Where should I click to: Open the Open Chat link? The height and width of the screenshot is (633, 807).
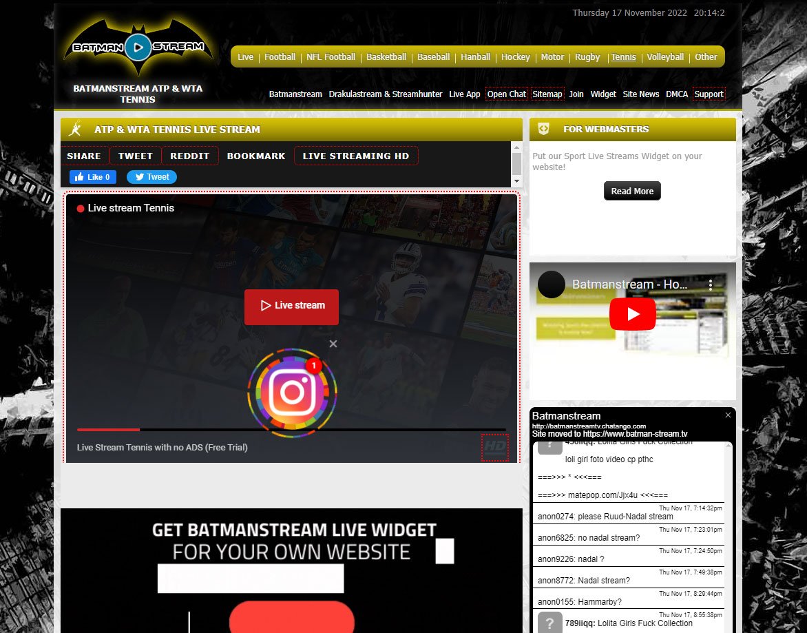click(506, 94)
